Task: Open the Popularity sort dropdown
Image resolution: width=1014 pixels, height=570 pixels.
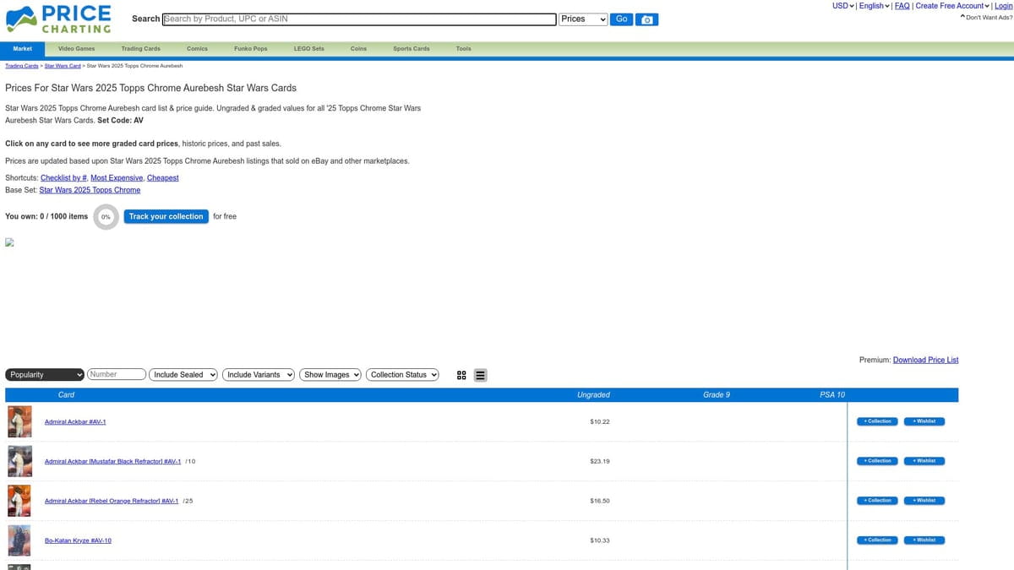Action: pos(45,375)
